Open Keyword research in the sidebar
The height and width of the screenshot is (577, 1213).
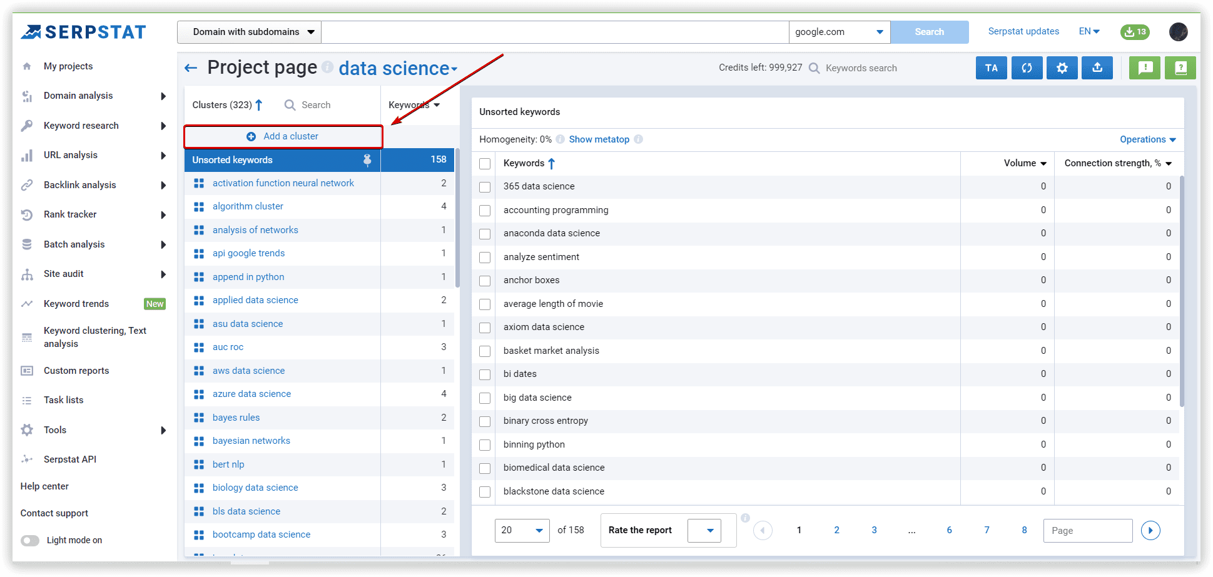(x=81, y=126)
